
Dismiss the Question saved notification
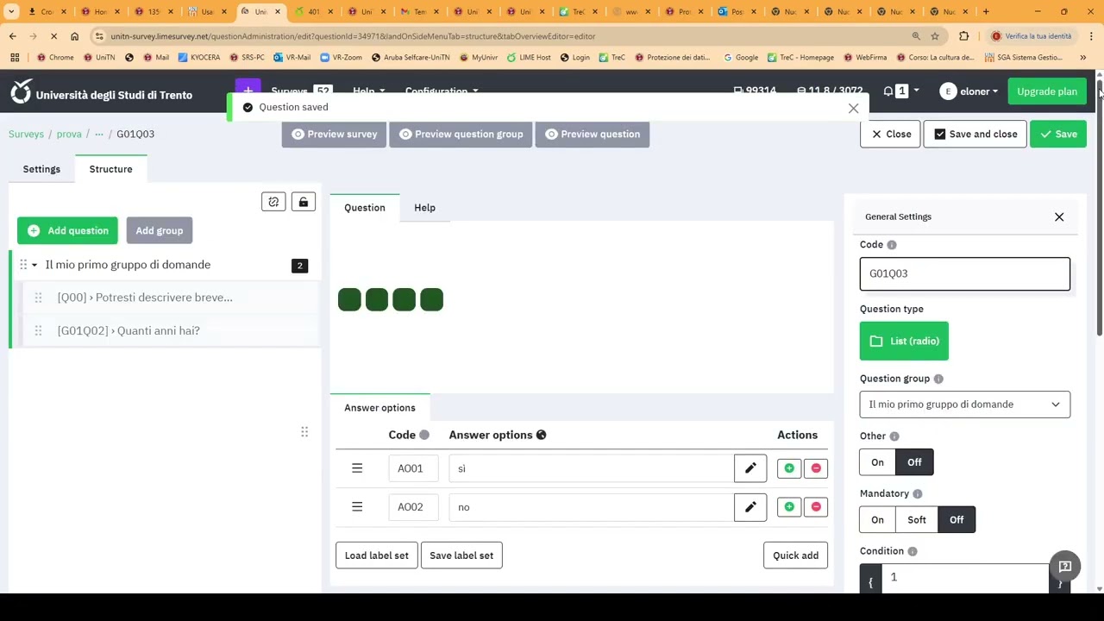tap(853, 108)
